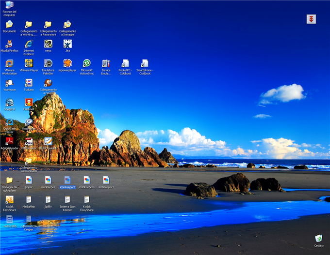
Task: Launch Mozilla Firefox shortcut
Action: (9, 44)
